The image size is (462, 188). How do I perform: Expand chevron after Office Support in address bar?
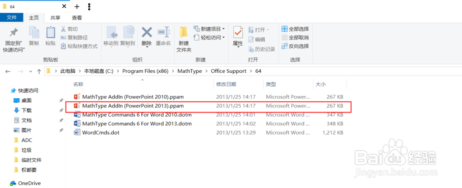(251, 71)
